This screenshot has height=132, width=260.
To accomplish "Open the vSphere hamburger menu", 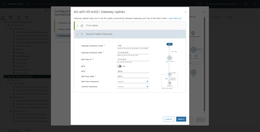I will [3, 4].
